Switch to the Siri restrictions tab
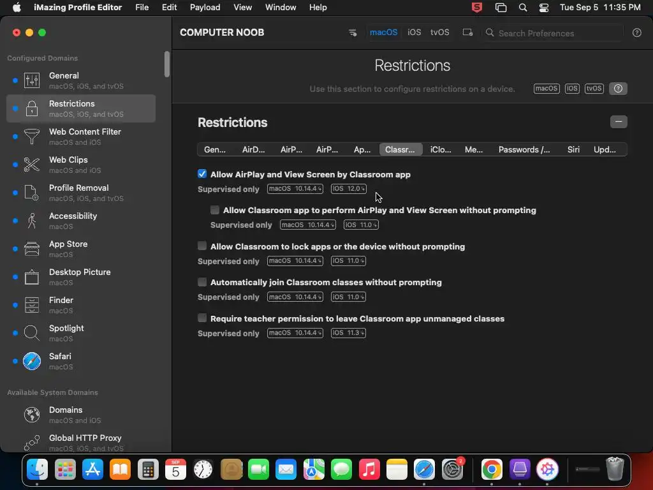653x490 pixels. (x=573, y=149)
